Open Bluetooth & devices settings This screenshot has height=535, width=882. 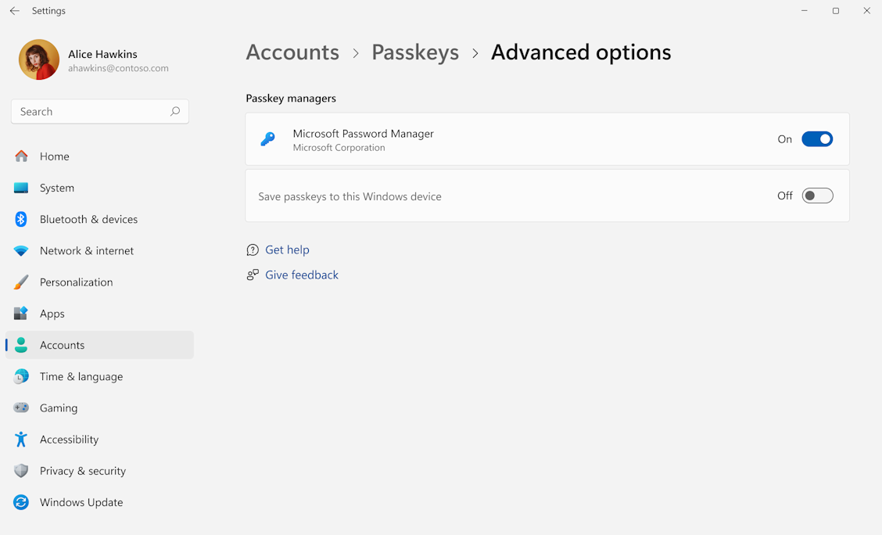pos(21,219)
